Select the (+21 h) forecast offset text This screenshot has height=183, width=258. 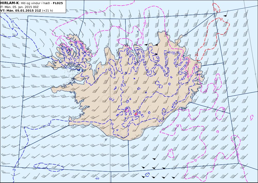pos(47,11)
